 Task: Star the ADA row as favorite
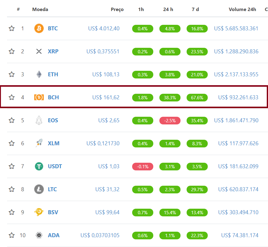(x=12, y=235)
